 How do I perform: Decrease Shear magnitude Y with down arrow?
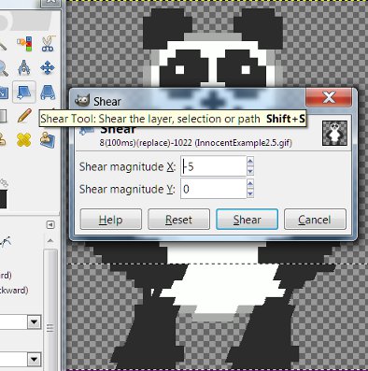(250, 193)
